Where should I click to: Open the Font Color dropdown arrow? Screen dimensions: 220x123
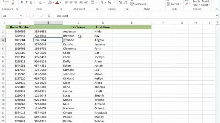(x=60, y=2)
